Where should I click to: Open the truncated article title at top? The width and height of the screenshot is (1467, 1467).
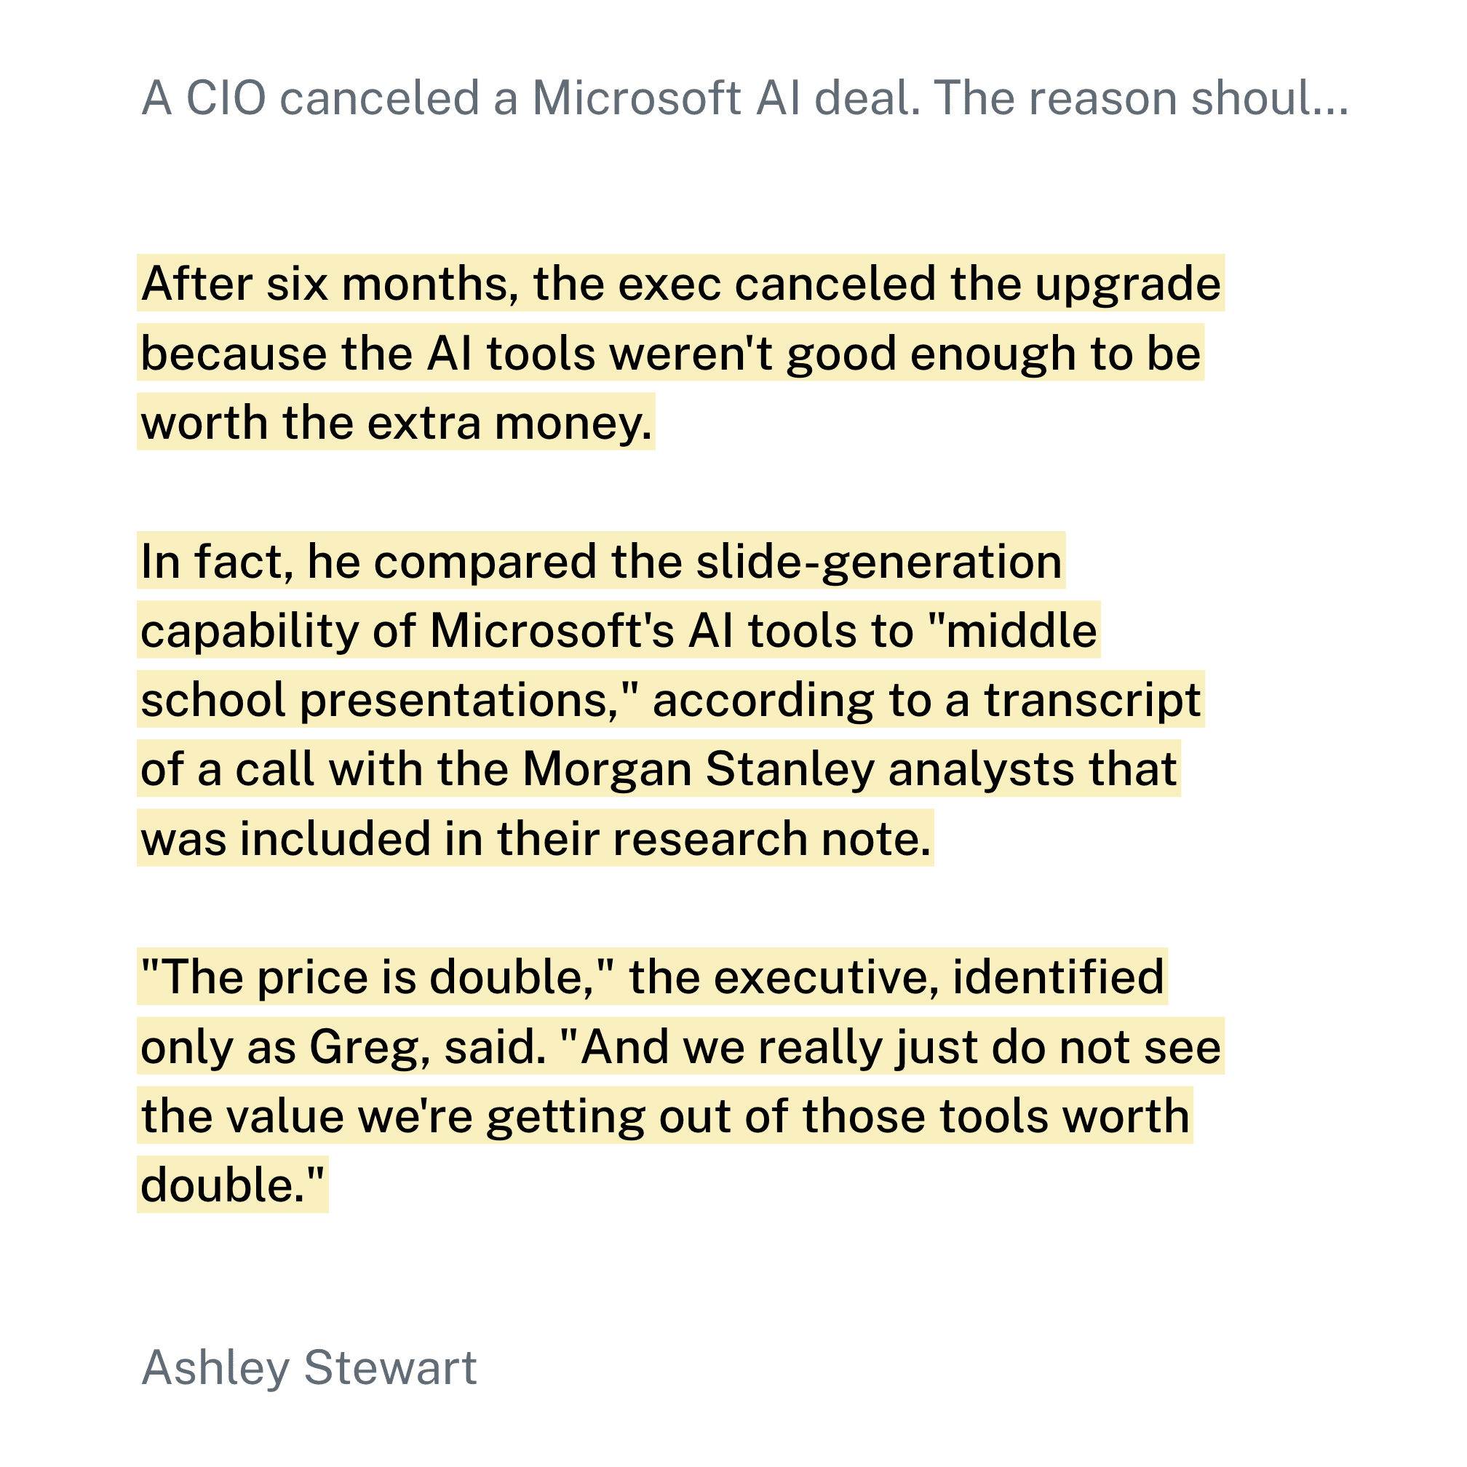[745, 98]
